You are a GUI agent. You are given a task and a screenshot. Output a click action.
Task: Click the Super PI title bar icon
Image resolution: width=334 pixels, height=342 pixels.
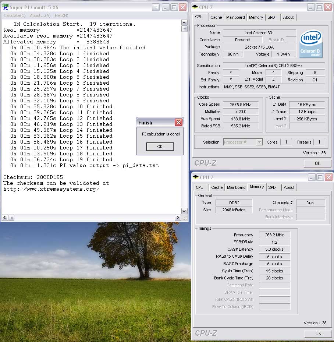pyautogui.click(x=5, y=7)
